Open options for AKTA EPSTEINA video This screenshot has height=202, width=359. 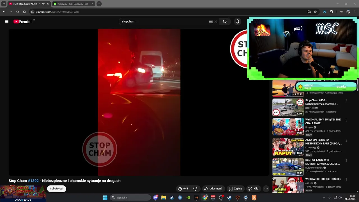coord(346,140)
